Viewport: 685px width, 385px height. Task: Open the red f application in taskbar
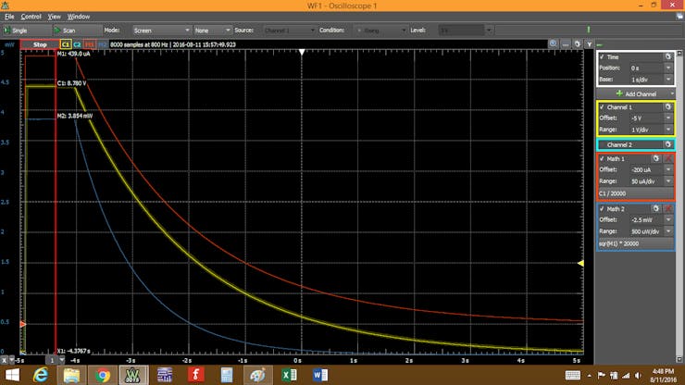point(195,375)
